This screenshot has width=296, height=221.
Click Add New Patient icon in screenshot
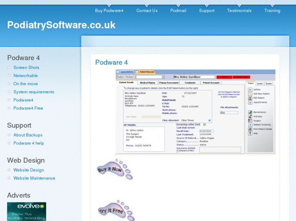(x=250, y=94)
